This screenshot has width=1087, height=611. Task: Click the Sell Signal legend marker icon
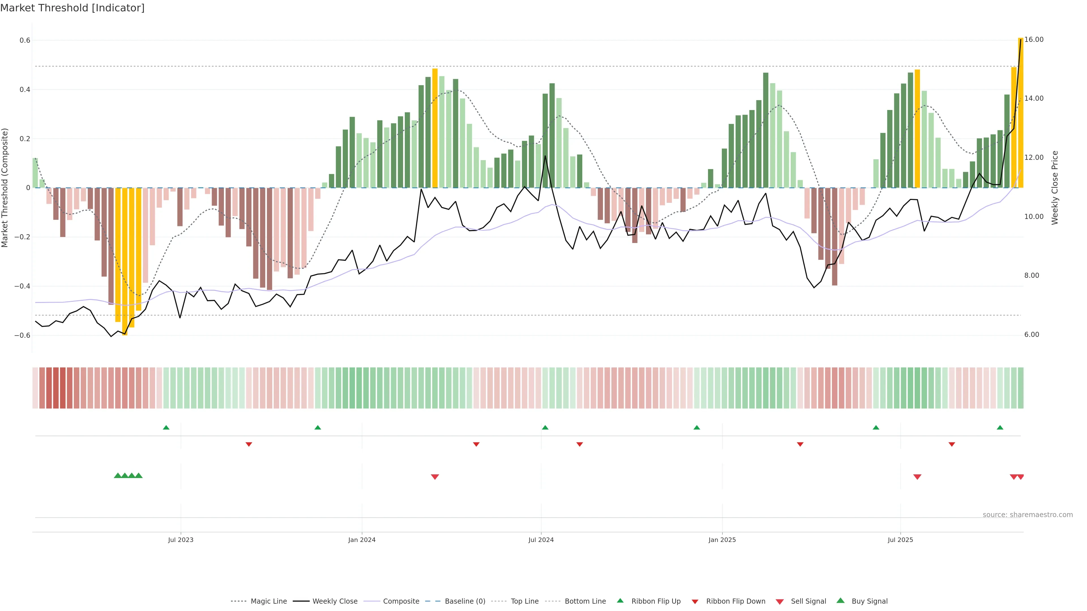(x=780, y=601)
